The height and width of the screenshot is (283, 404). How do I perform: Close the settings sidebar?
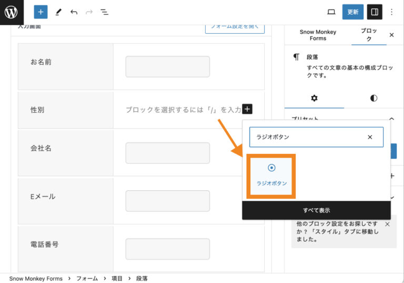pyautogui.click(x=391, y=35)
